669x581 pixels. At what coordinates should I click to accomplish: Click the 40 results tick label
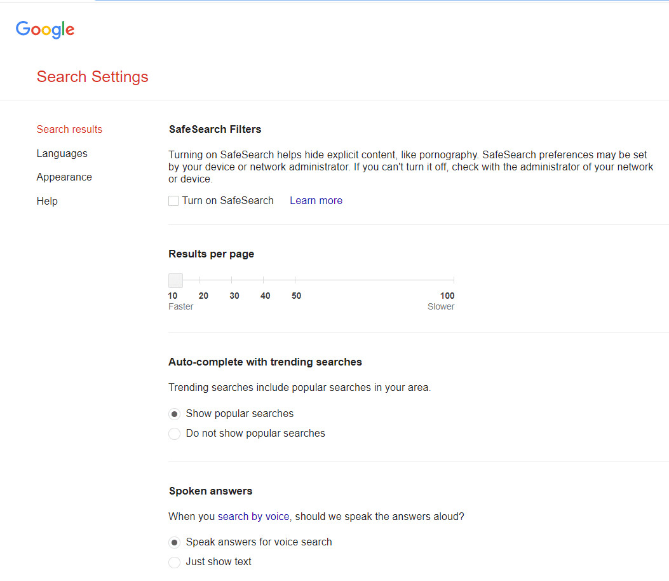[x=266, y=296]
